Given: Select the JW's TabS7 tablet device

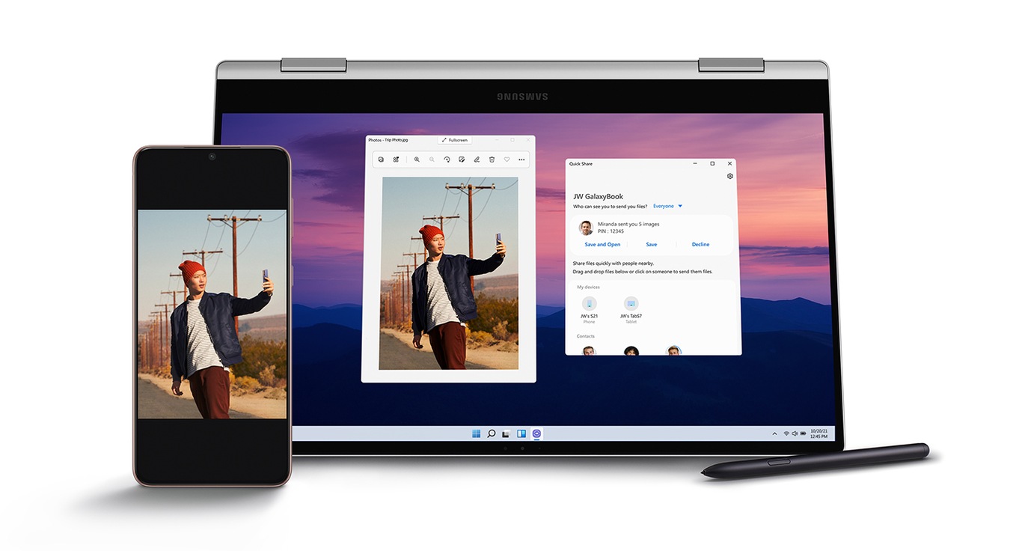Looking at the screenshot, I should coord(631,309).
